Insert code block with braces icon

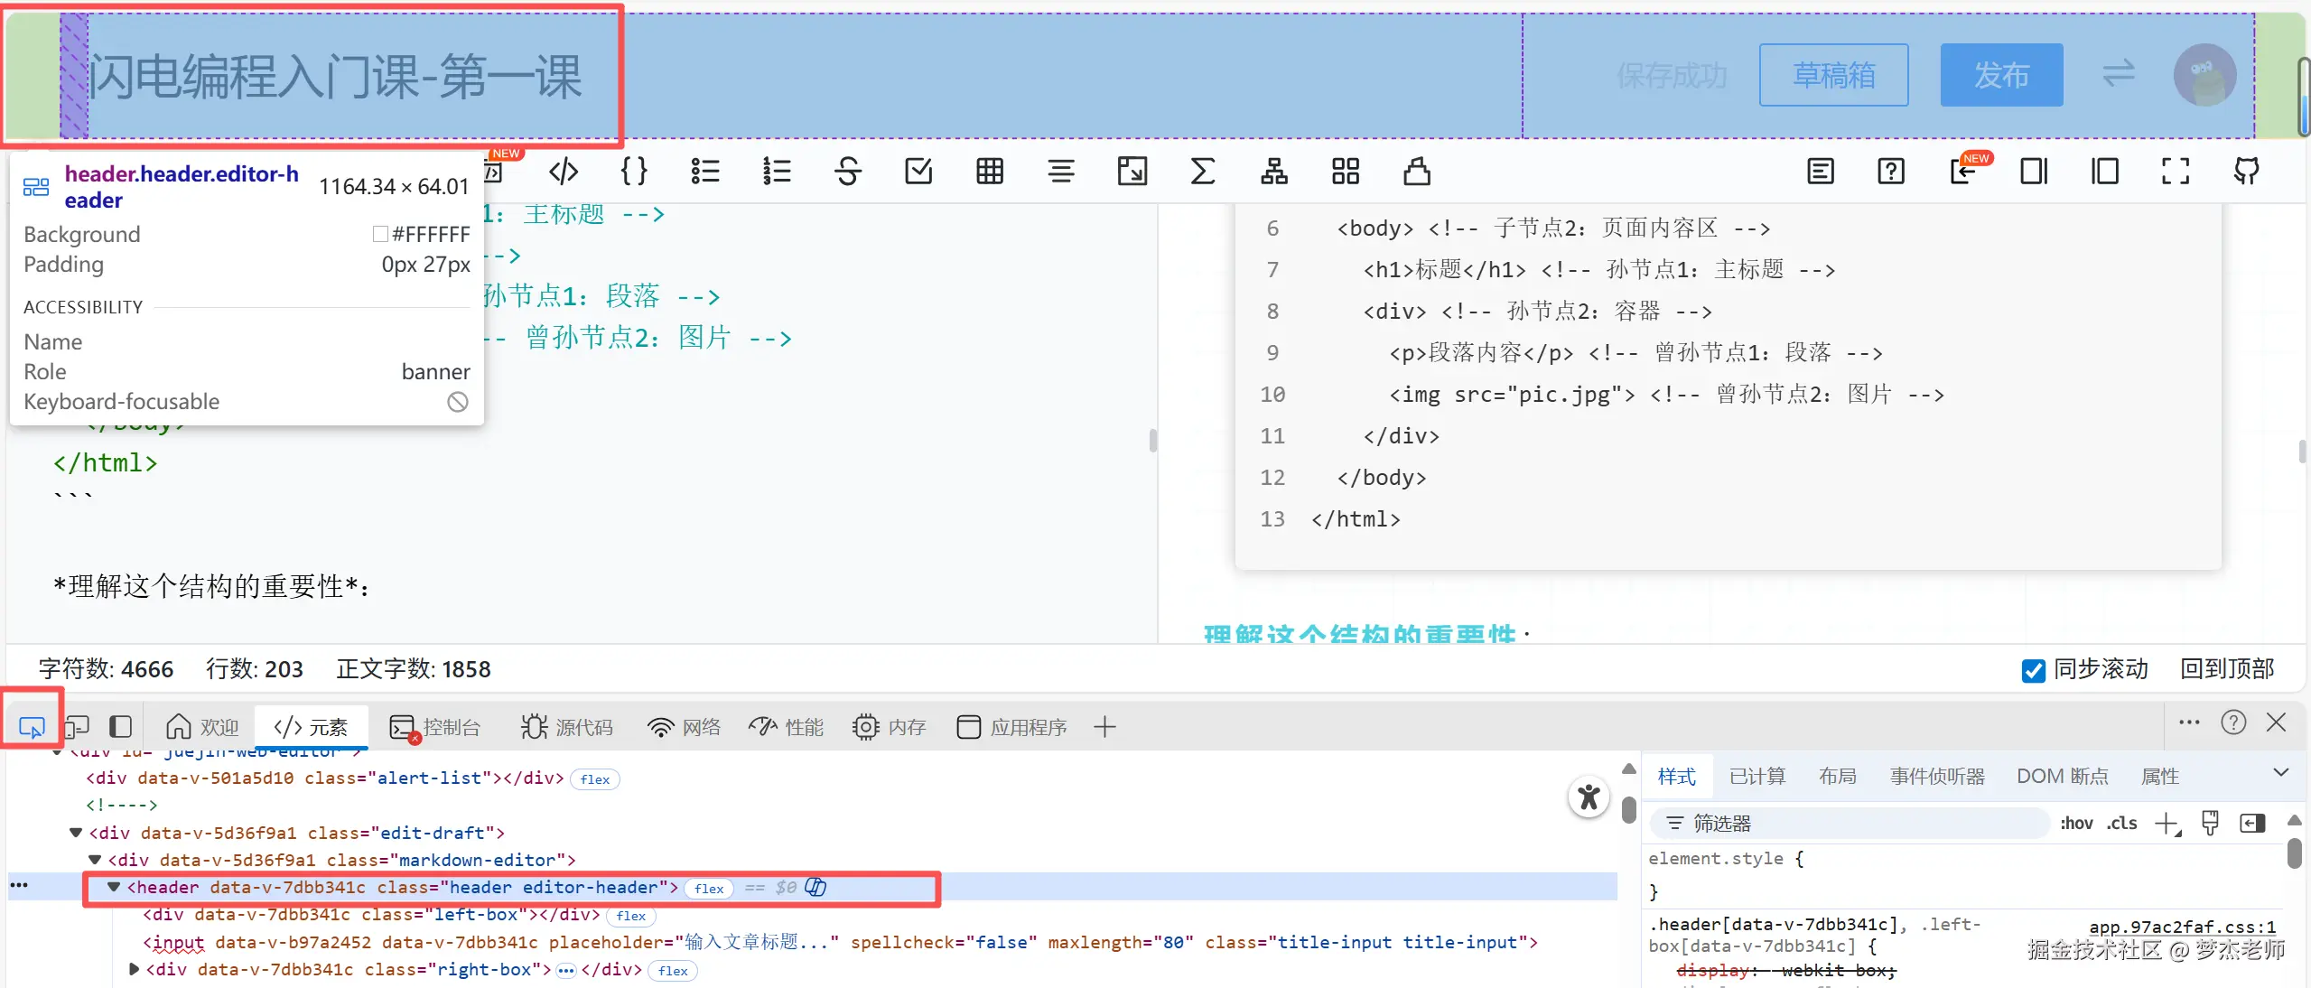point(634,172)
